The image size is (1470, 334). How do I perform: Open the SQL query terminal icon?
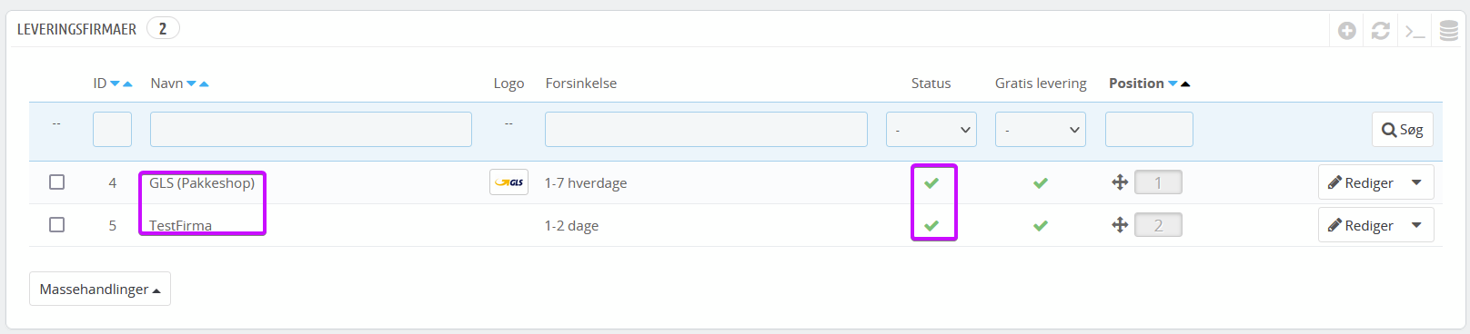[x=1415, y=32]
